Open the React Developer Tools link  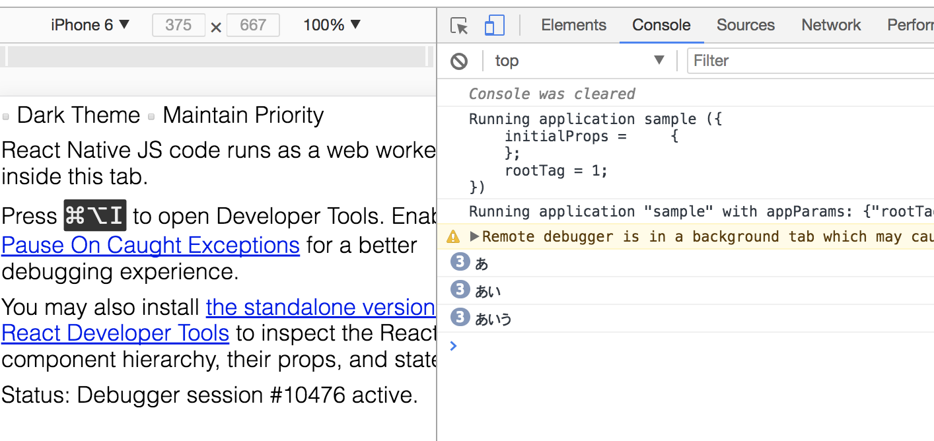pyautogui.click(x=116, y=333)
